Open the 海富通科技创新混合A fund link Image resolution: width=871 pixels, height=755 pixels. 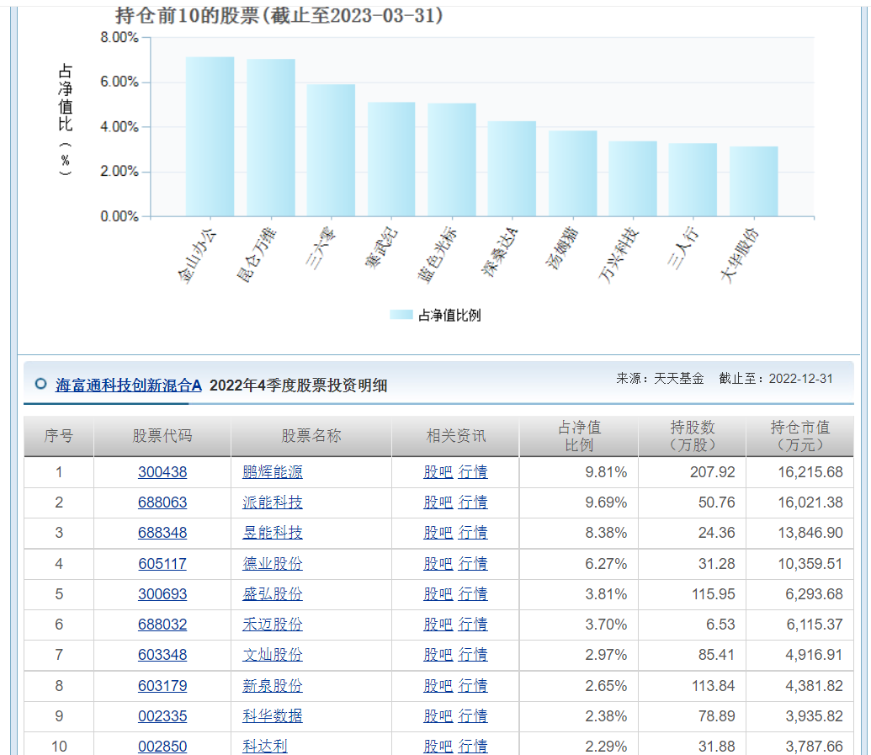tap(129, 385)
